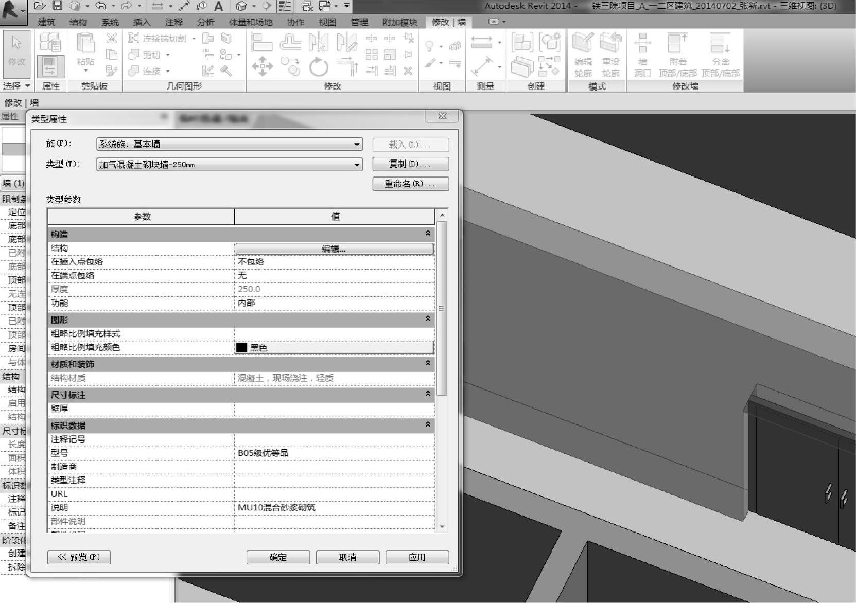Image resolution: width=856 pixels, height=603 pixels.
Task: Activate the Modify arrow tool
Action: (16, 53)
